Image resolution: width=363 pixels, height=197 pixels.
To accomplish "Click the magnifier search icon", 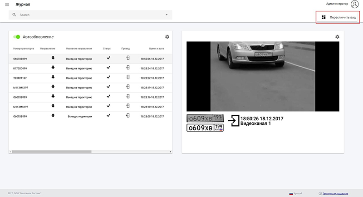I will [x=14, y=15].
